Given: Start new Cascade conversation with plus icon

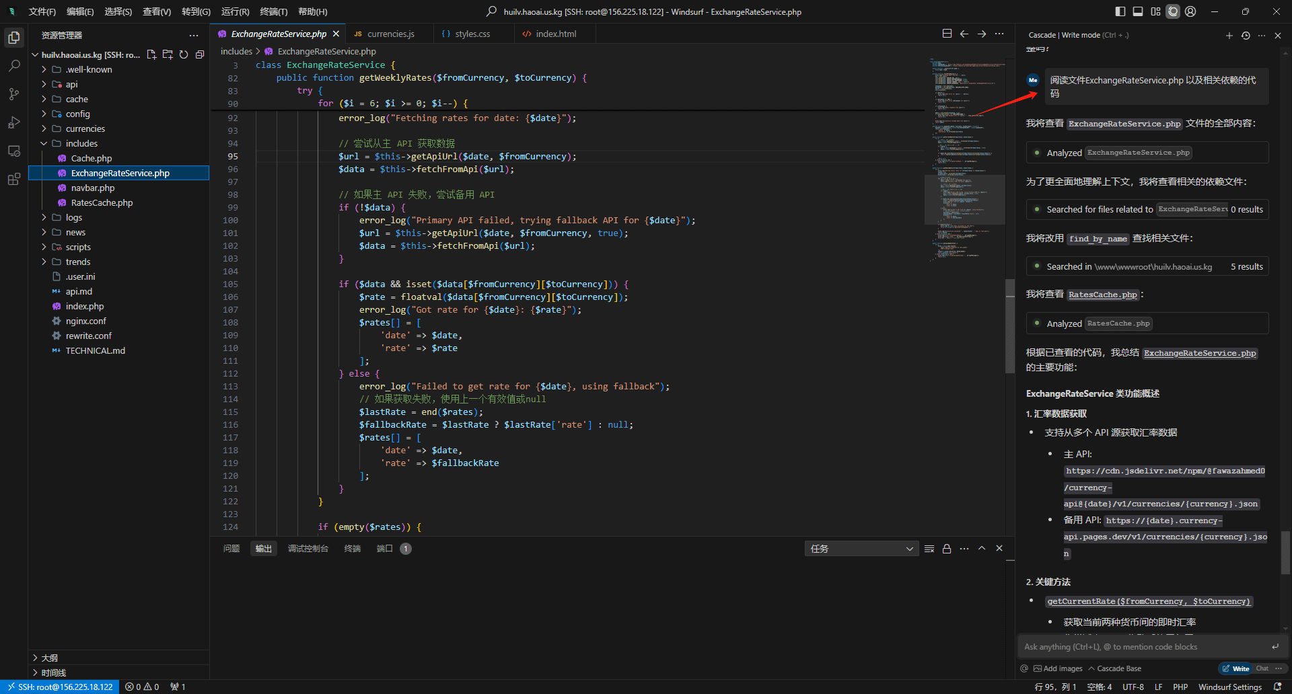Looking at the screenshot, I should [x=1229, y=35].
